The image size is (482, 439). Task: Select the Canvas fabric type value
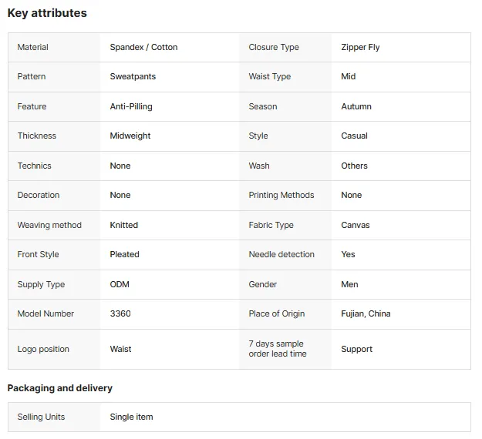(356, 225)
